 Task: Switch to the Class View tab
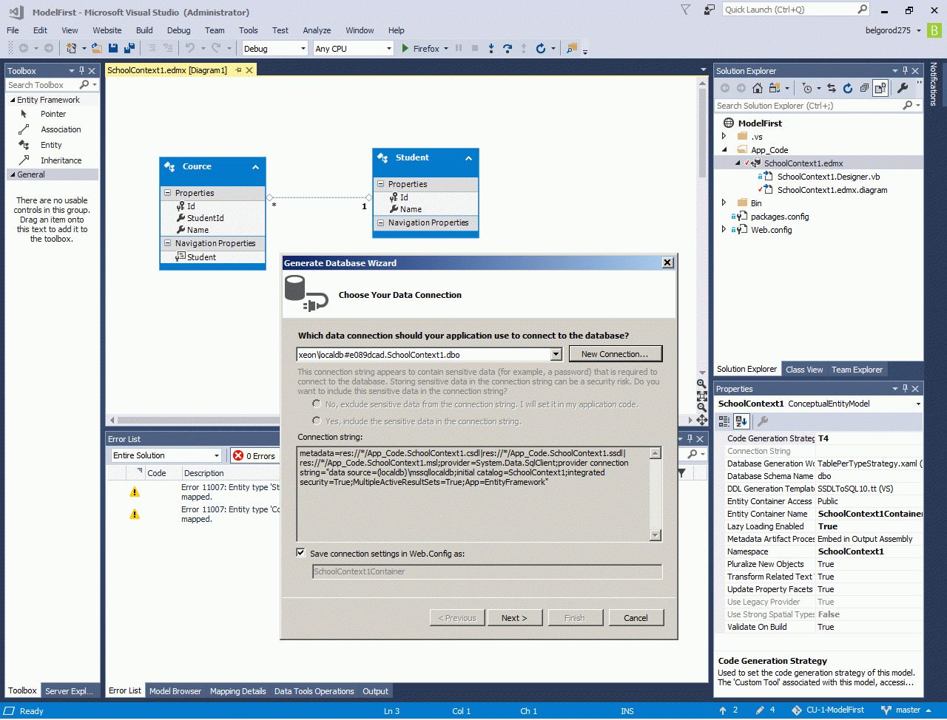pyautogui.click(x=804, y=370)
